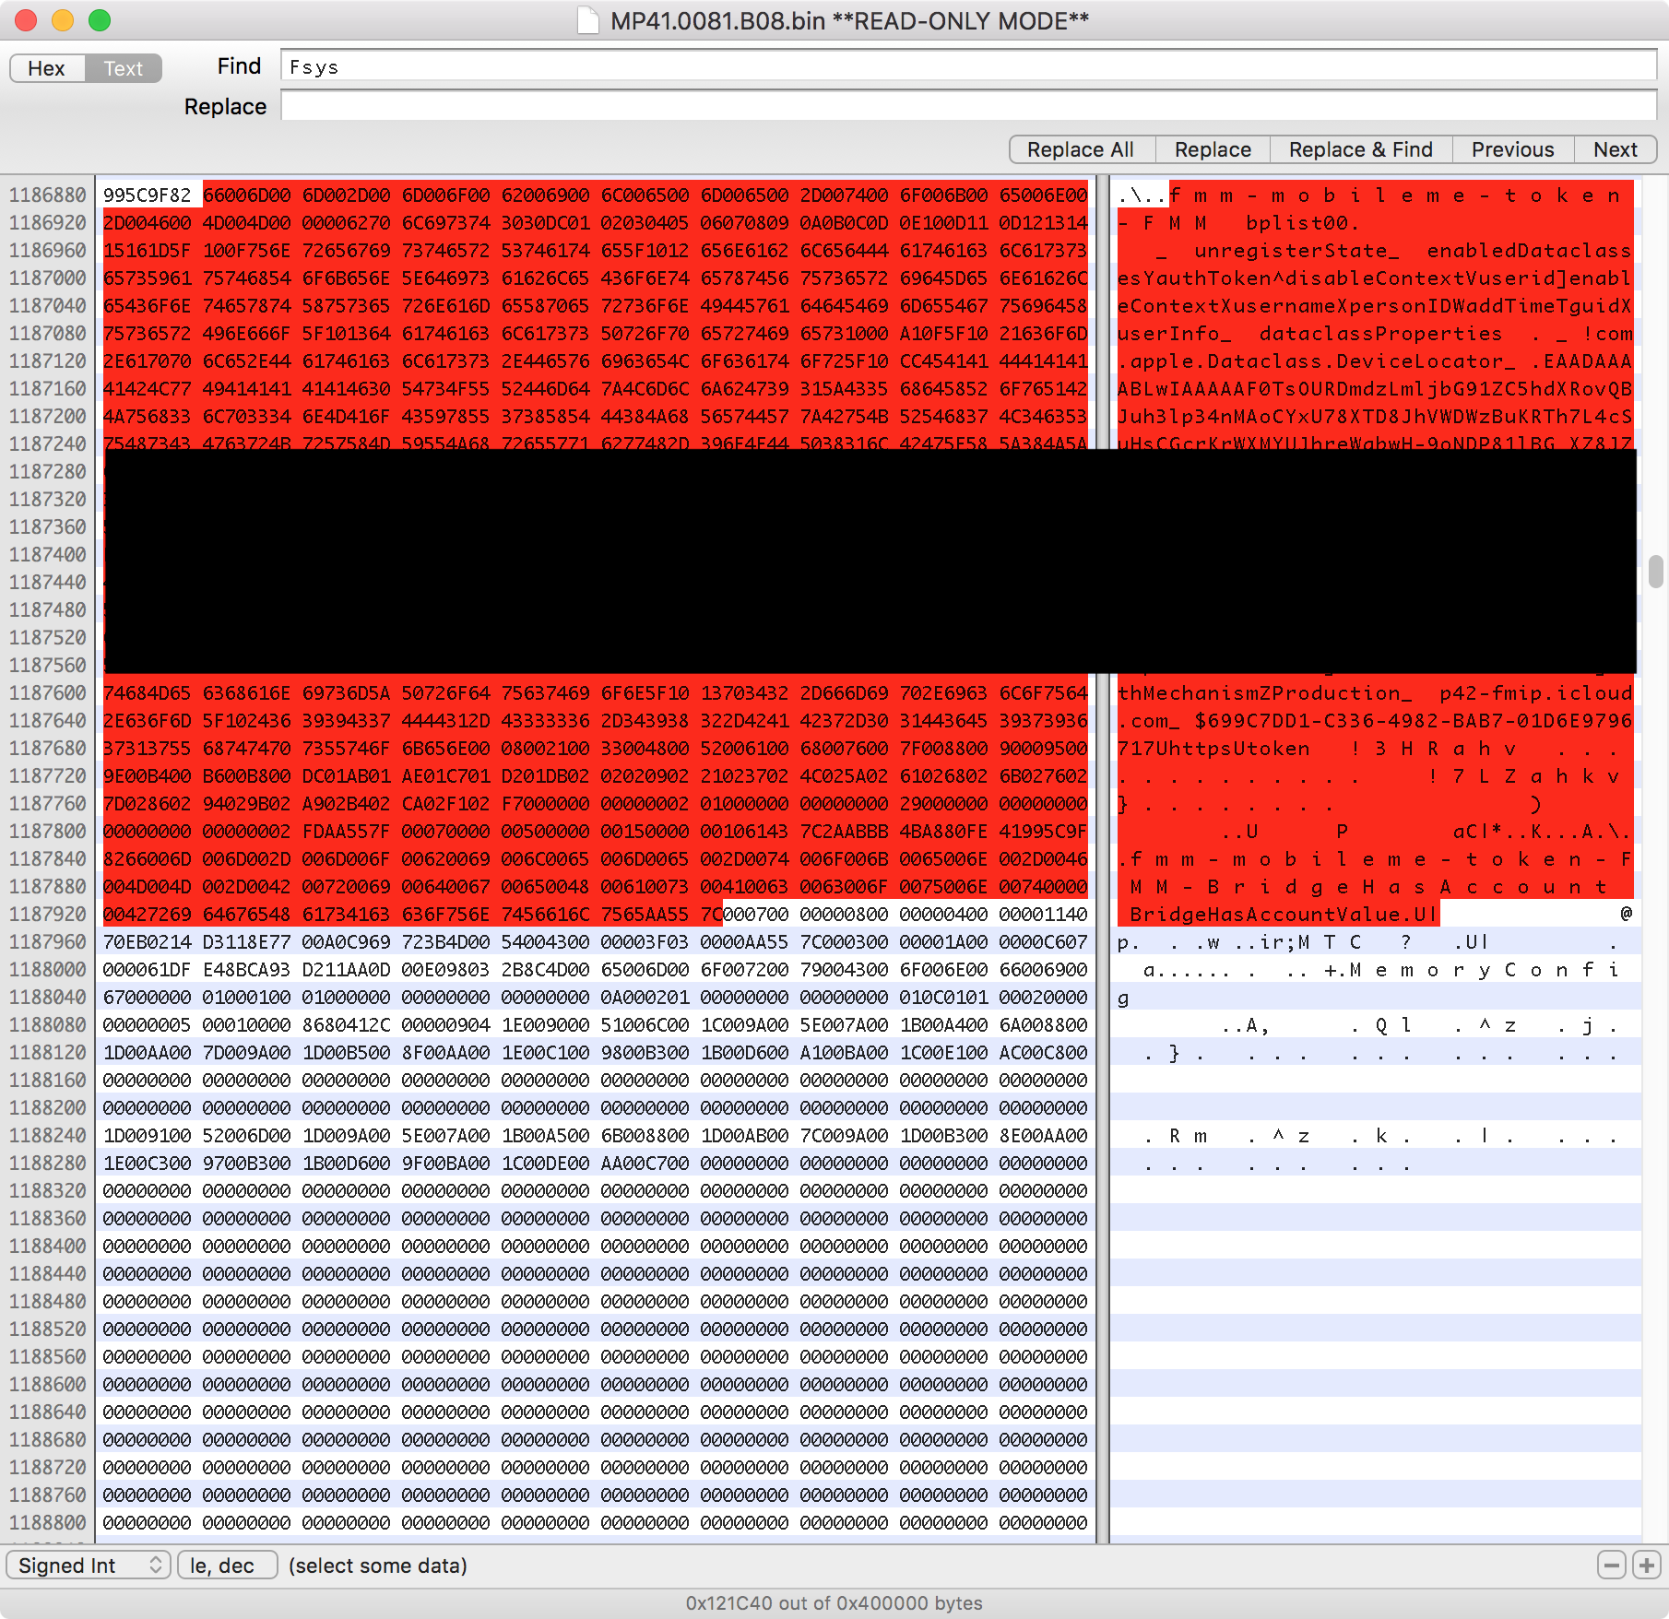1669x1619 pixels.
Task: Click the Replace & Find button
Action: pos(1361,149)
